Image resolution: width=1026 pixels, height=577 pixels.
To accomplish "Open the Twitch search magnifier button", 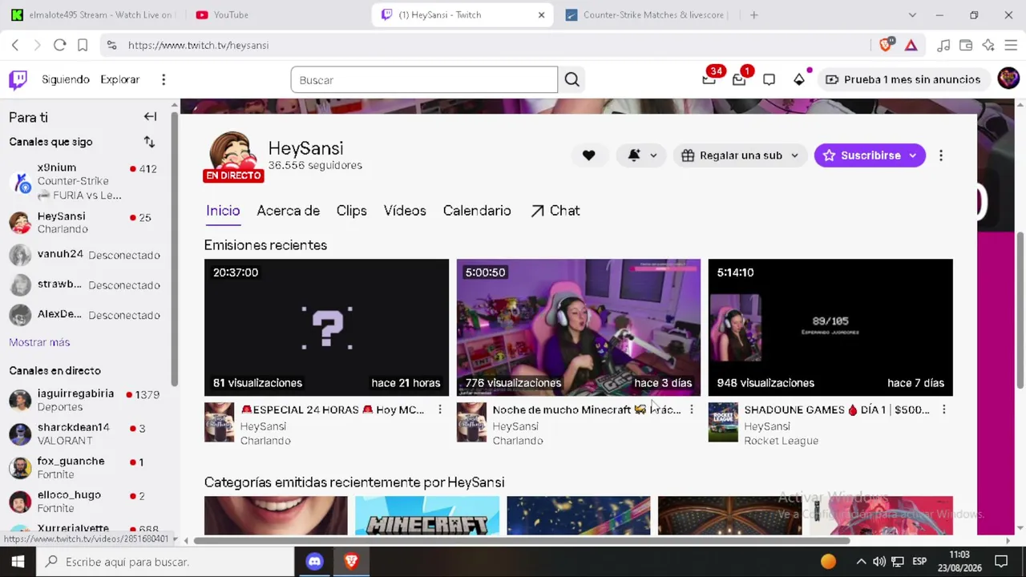I will coord(572,79).
